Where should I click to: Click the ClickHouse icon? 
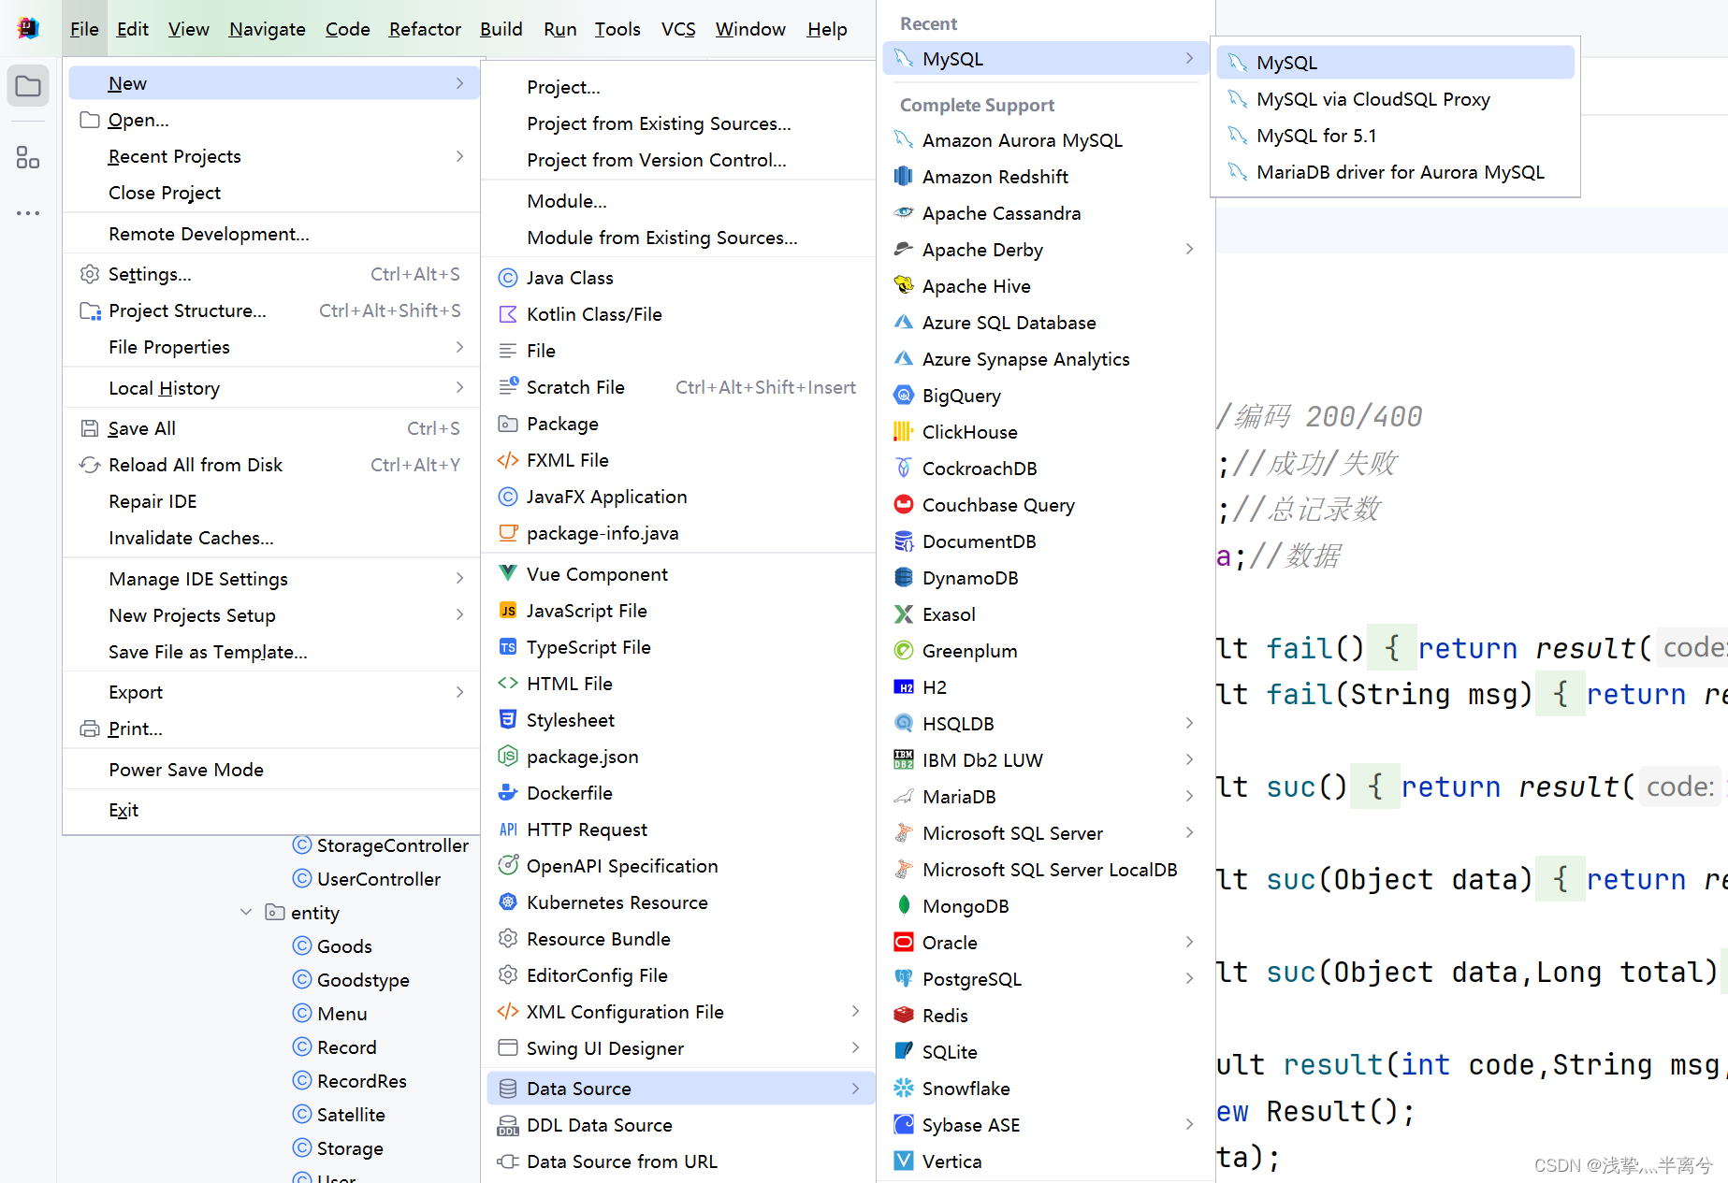903,432
